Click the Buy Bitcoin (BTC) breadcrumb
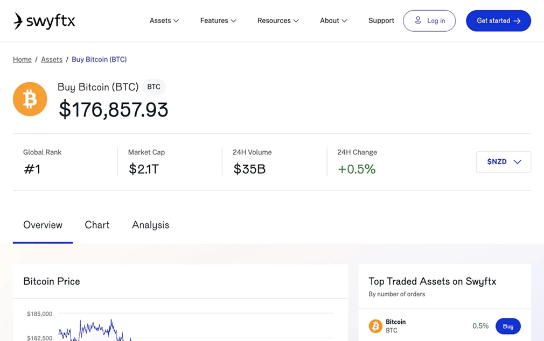The width and height of the screenshot is (544, 341). click(99, 60)
